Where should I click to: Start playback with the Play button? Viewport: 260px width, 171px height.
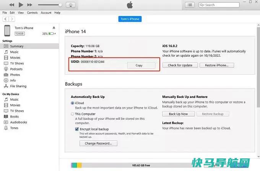click(21, 5)
